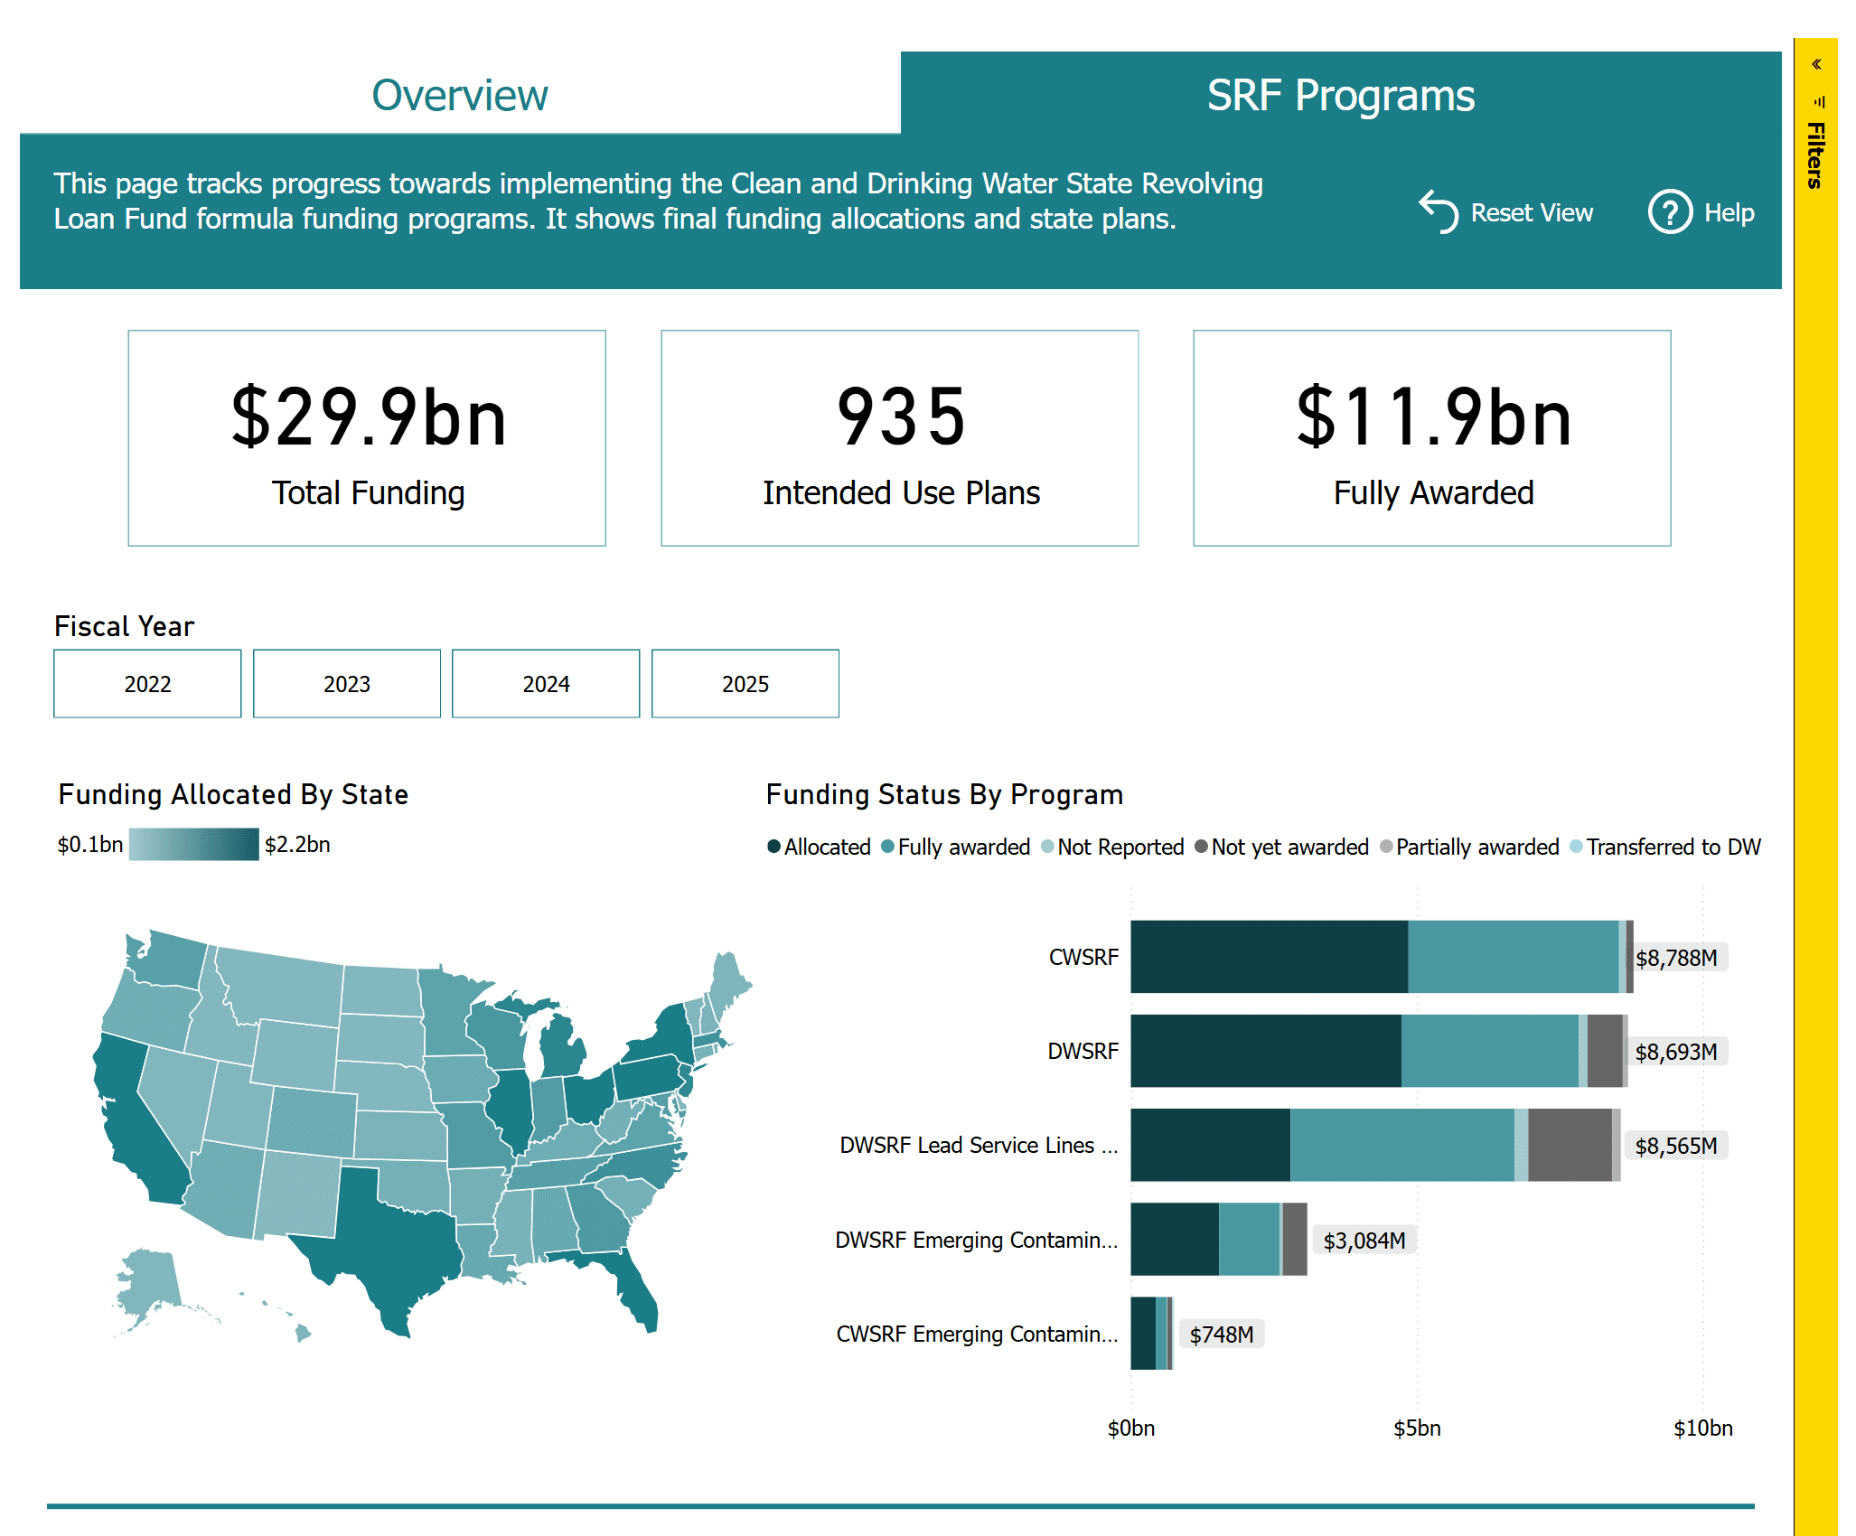Viewport: 1856px width, 1536px height.
Task: Open the SRF Programs tab
Action: click(x=1340, y=95)
